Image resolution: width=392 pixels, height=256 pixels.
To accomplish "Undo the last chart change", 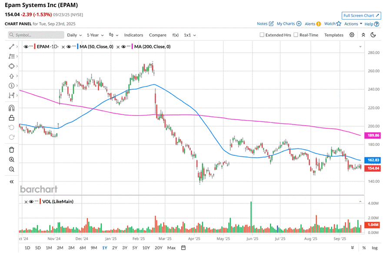I will point(11,128).
